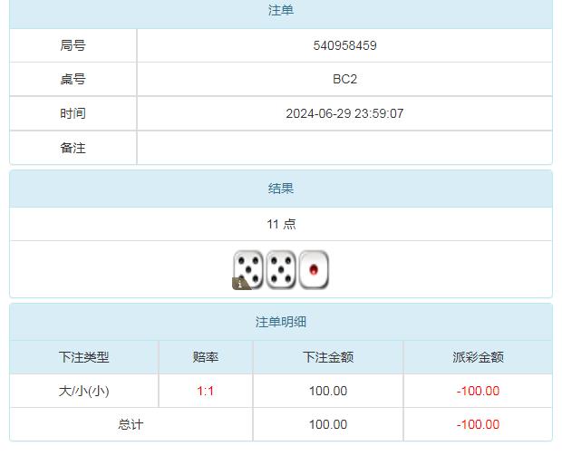
Task: Click the 下注金额 column header
Action: click(x=328, y=357)
